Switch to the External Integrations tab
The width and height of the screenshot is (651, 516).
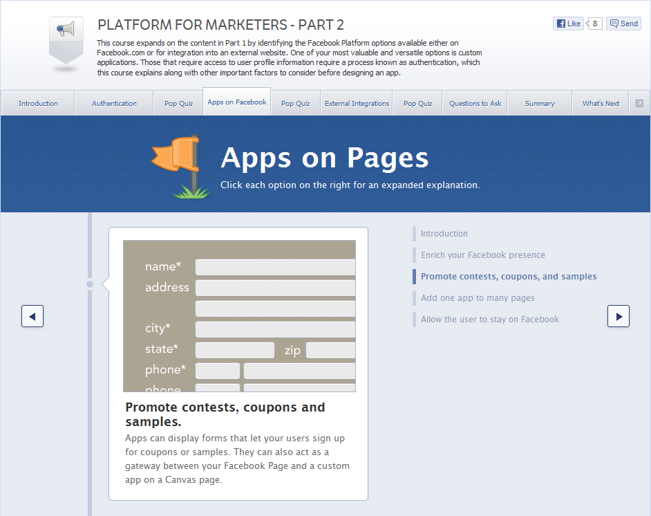click(357, 103)
